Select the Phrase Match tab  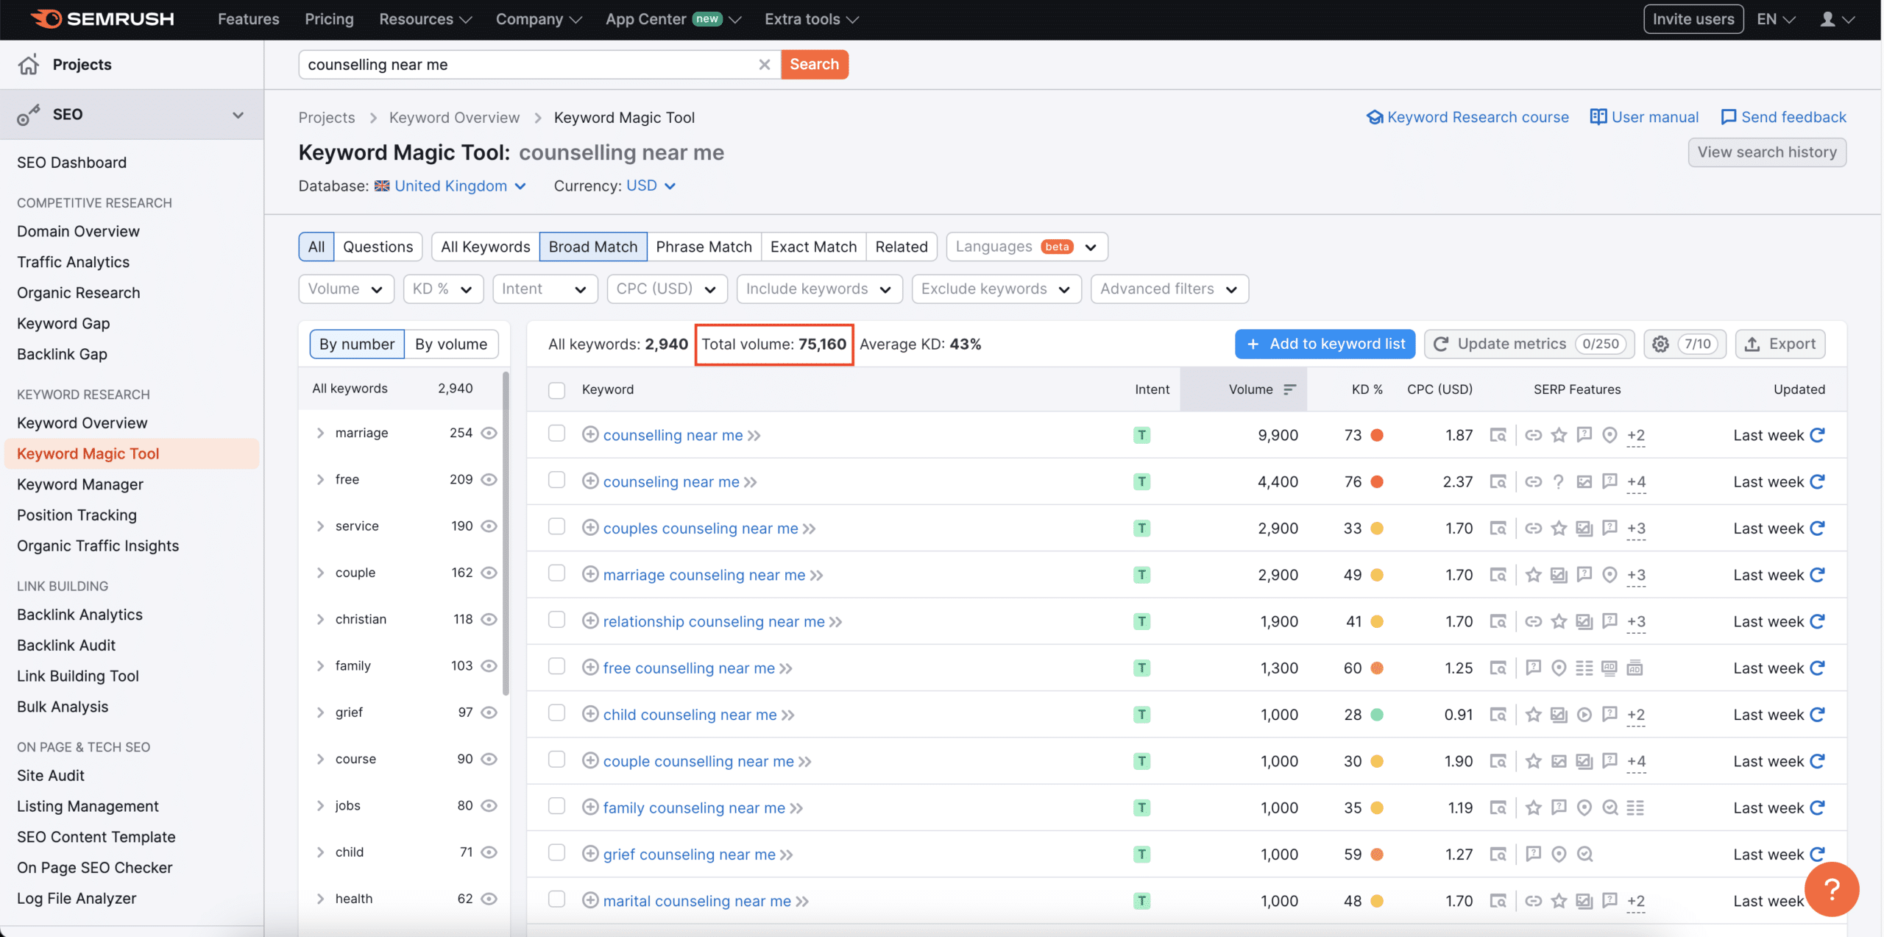[x=704, y=247]
